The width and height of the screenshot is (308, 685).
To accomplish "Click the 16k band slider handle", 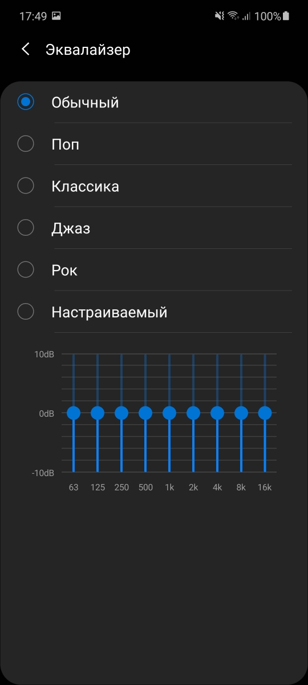I will point(265,413).
